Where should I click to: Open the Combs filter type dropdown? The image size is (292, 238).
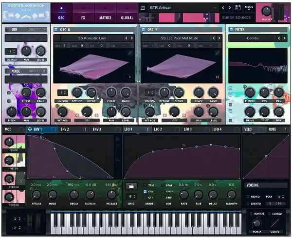point(253,38)
